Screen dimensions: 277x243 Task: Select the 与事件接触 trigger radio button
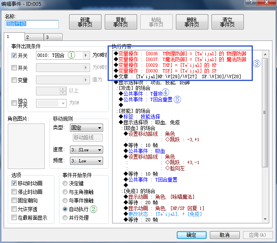65,200
